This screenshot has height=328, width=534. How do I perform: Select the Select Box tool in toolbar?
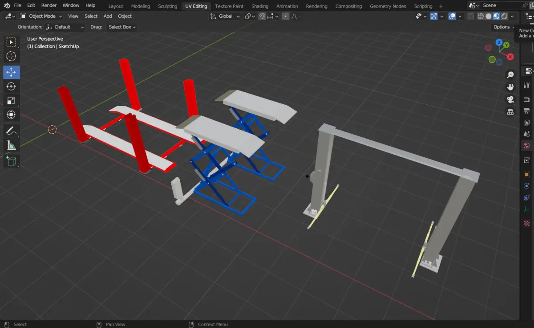coord(12,42)
